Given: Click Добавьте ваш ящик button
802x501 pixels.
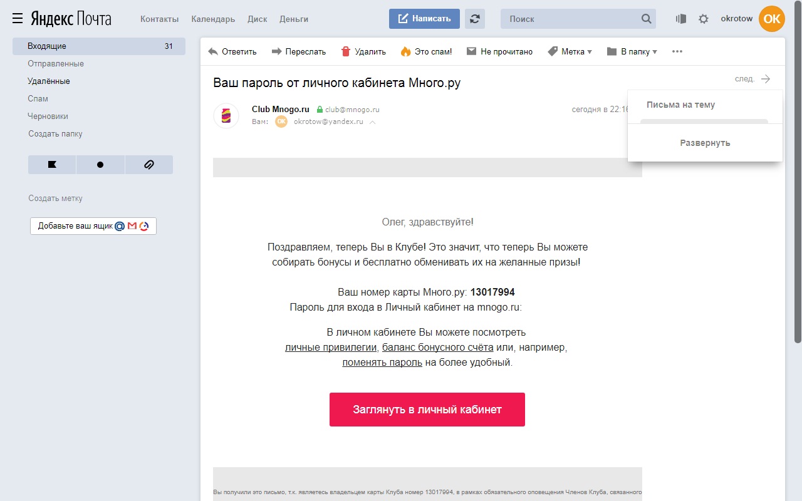Looking at the screenshot, I should coord(93,226).
